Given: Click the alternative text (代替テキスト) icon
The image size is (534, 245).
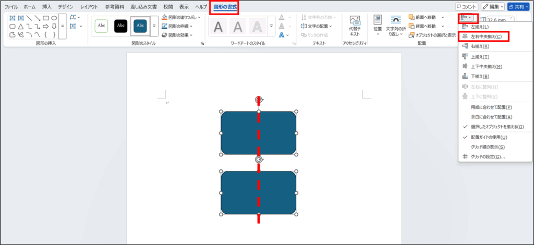Looking at the screenshot, I should tap(355, 25).
